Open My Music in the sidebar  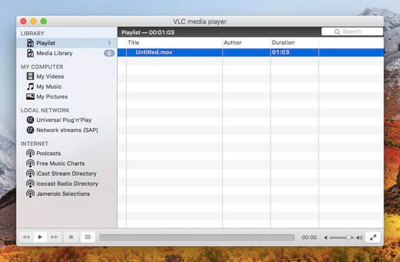click(x=66, y=86)
